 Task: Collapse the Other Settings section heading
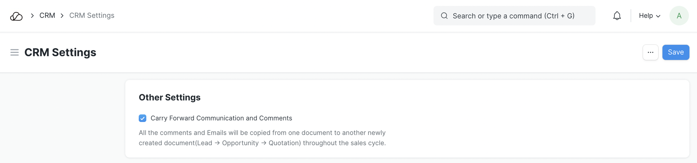170,97
